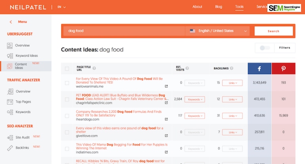Check the iheartdogs.com row checkbox
This screenshot has height=164, width=305.
67,116
